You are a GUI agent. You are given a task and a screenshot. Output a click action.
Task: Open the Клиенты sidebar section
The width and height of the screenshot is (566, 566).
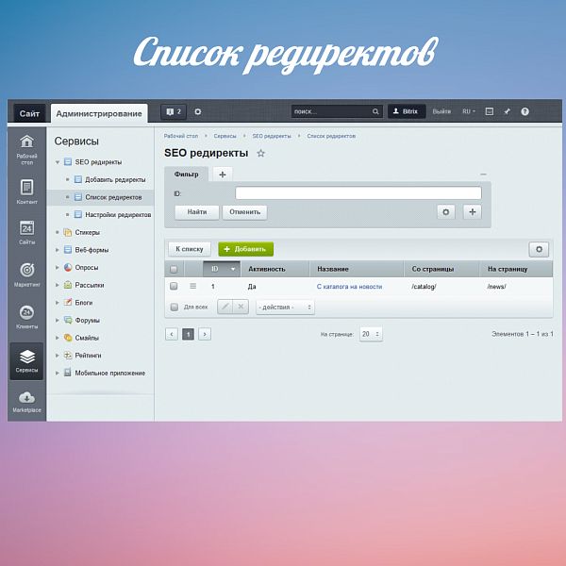(x=26, y=316)
